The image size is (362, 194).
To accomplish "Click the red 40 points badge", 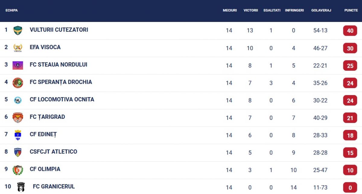I will tap(350, 31).
